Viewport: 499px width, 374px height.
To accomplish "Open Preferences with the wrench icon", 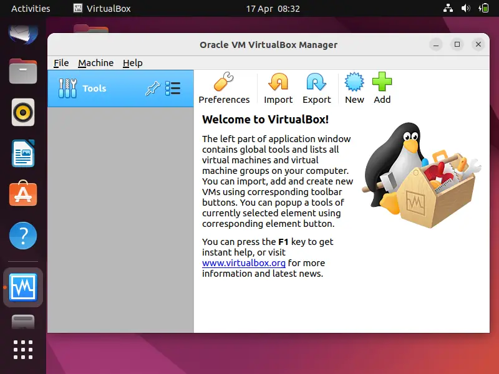I will point(224,88).
